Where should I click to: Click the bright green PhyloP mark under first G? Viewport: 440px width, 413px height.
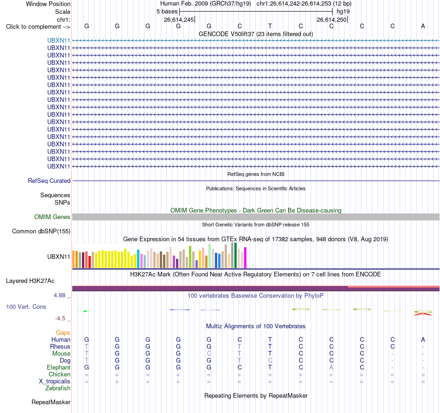[x=85, y=311]
